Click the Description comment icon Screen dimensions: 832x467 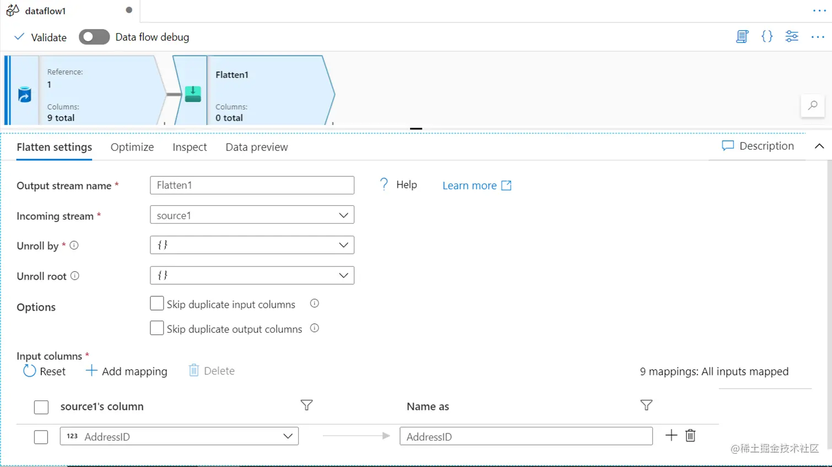(x=728, y=146)
